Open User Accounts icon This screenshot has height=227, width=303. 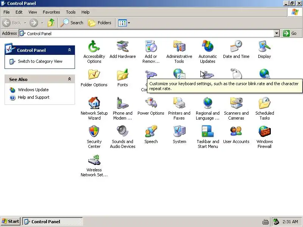[x=236, y=131]
